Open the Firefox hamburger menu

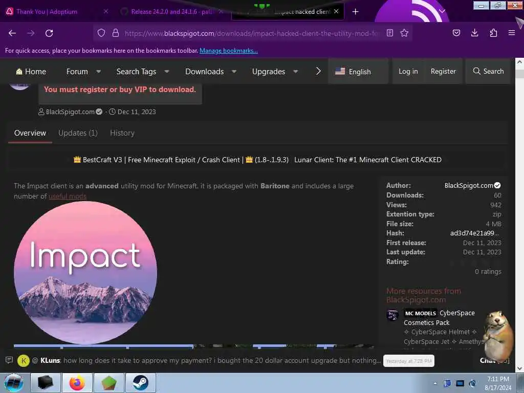point(512,33)
